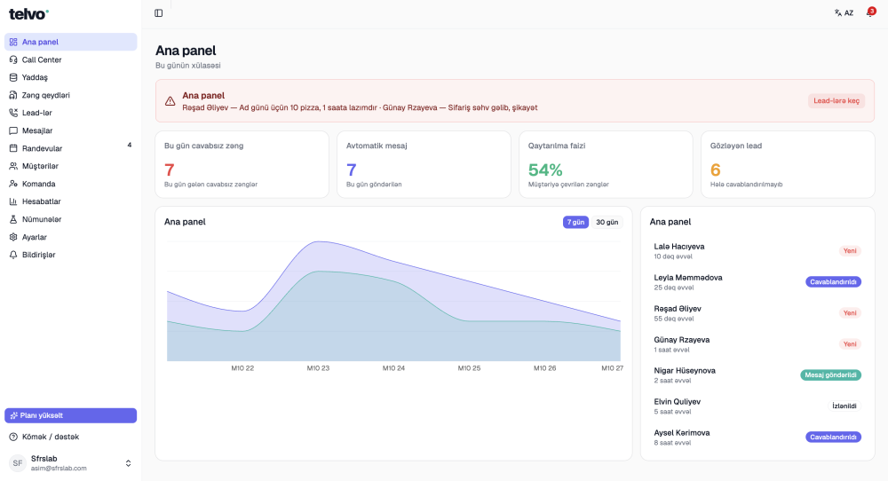Click the Lead-lər phone icon
This screenshot has height=481, width=888.
[x=13, y=113]
